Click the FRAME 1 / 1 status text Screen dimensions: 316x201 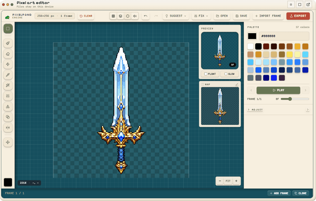(x=14, y=193)
